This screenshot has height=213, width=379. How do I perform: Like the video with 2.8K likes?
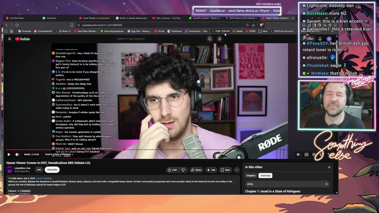pyautogui.click(x=172, y=170)
